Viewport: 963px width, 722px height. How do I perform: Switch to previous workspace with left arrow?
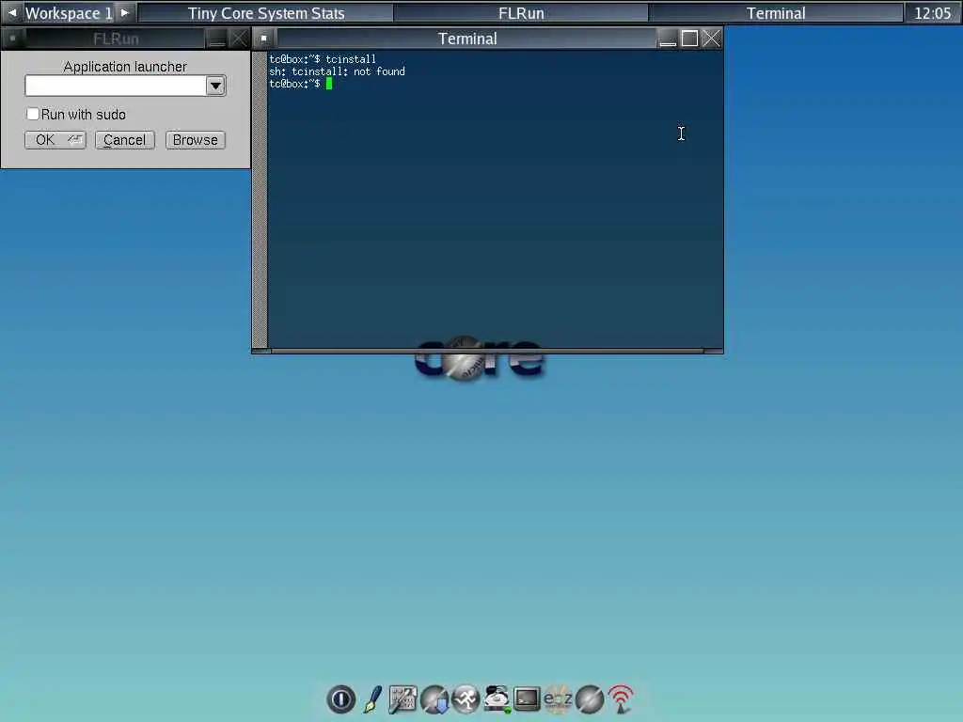point(11,12)
